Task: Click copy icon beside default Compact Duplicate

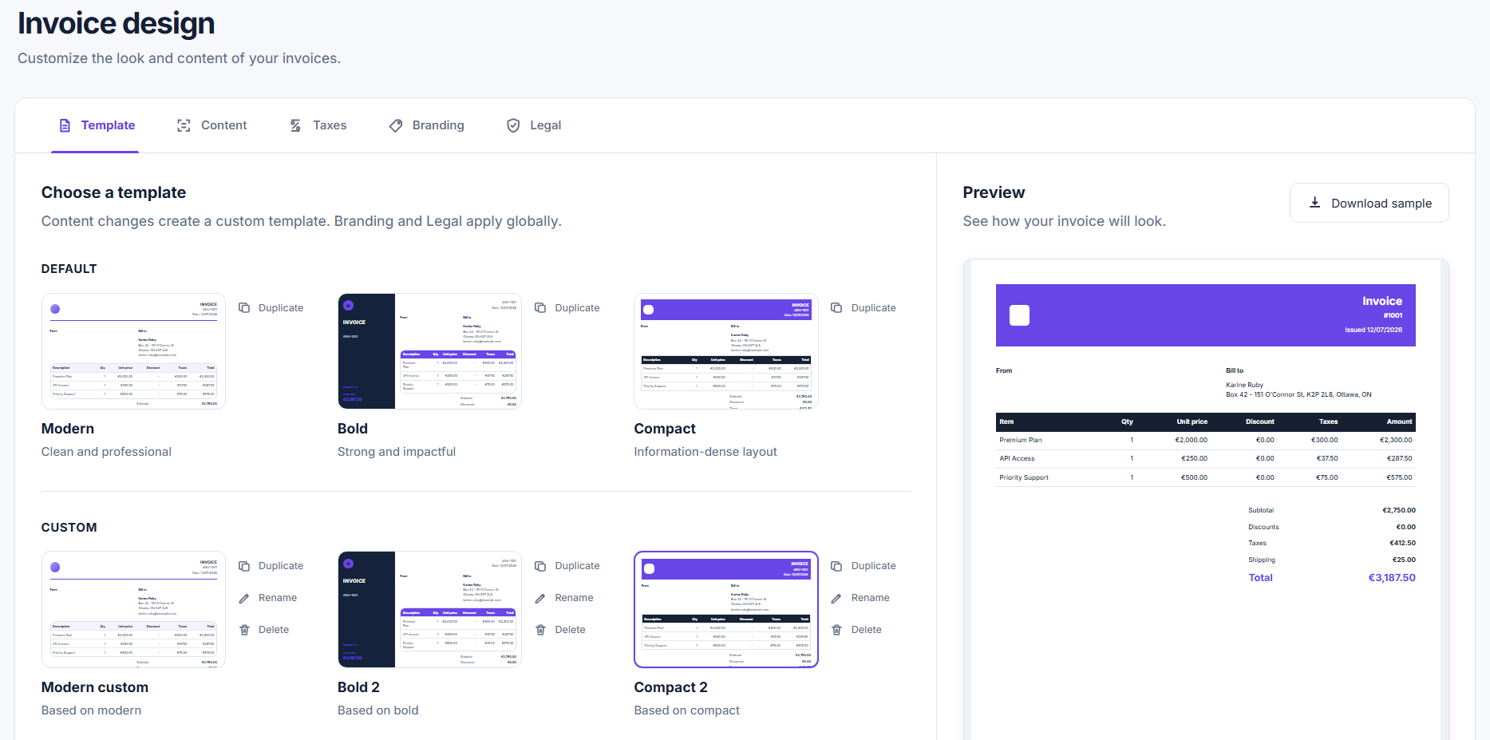Action: click(836, 308)
